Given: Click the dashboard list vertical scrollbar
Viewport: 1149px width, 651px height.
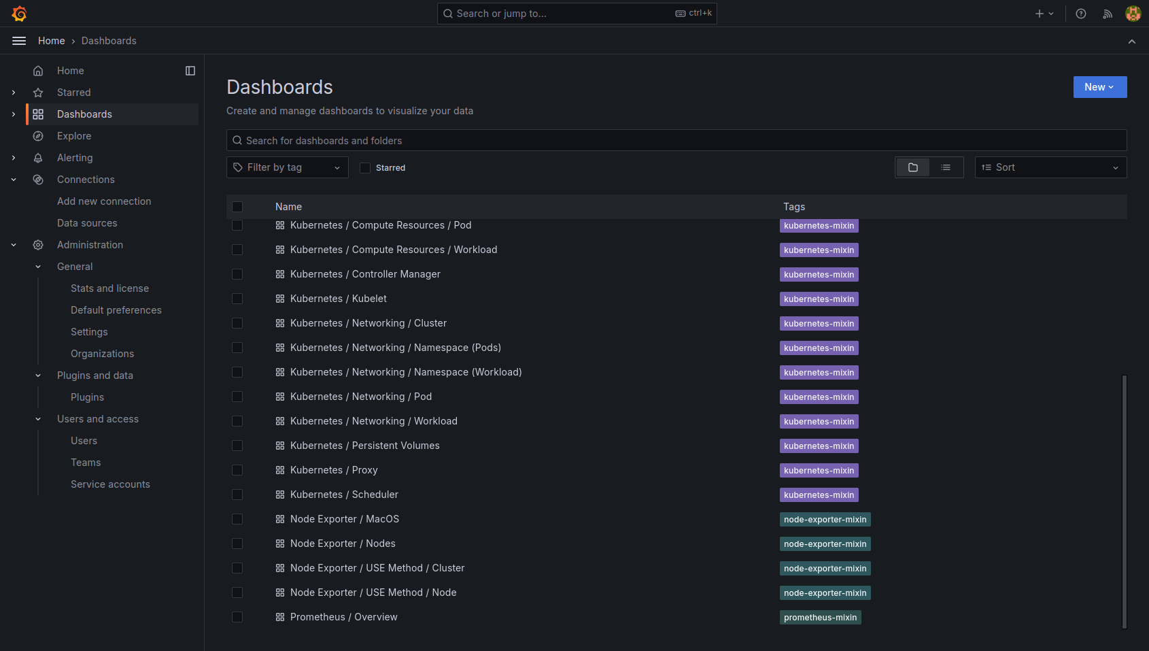Looking at the screenshot, I should pos(1125,502).
